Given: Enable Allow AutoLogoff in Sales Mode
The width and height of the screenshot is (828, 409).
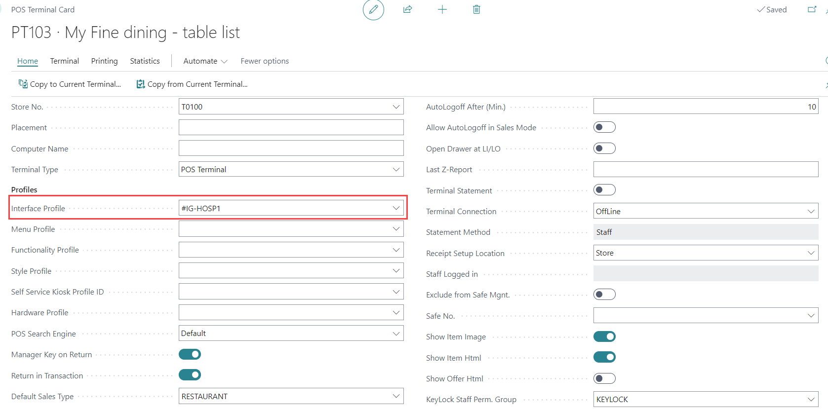Looking at the screenshot, I should coord(604,127).
